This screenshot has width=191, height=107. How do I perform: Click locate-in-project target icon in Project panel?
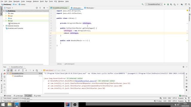(x=37, y=8)
